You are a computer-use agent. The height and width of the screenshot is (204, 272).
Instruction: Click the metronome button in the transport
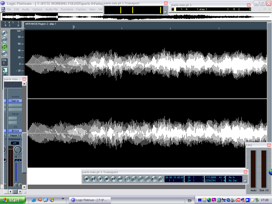[160, 179]
